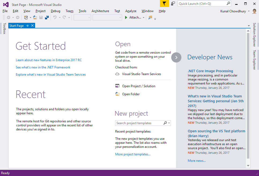259x176 pixels.
Task: Click the green Attach play button
Action: (x=126, y=17)
